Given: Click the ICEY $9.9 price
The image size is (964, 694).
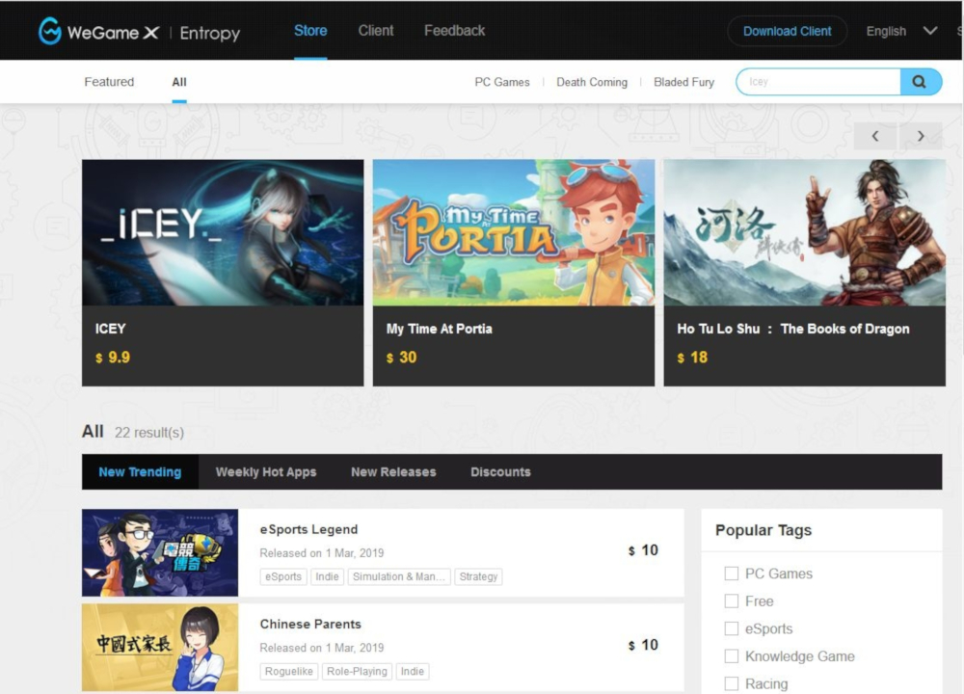Looking at the screenshot, I should tap(113, 358).
